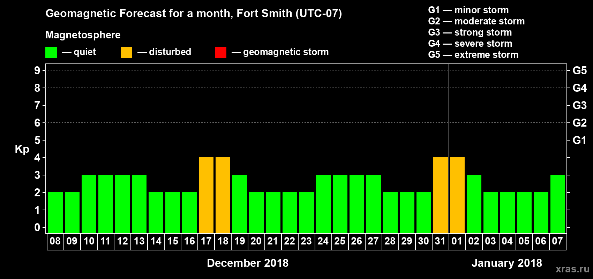
Task: Click the G1 right-axis label
Action: [580, 140]
